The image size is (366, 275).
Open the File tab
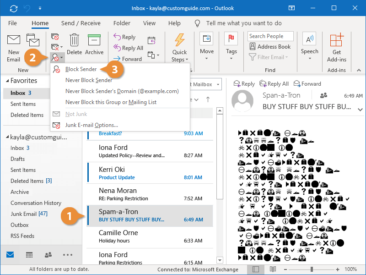click(12, 23)
